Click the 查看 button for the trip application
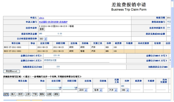The image size is (174, 102). click(42, 29)
